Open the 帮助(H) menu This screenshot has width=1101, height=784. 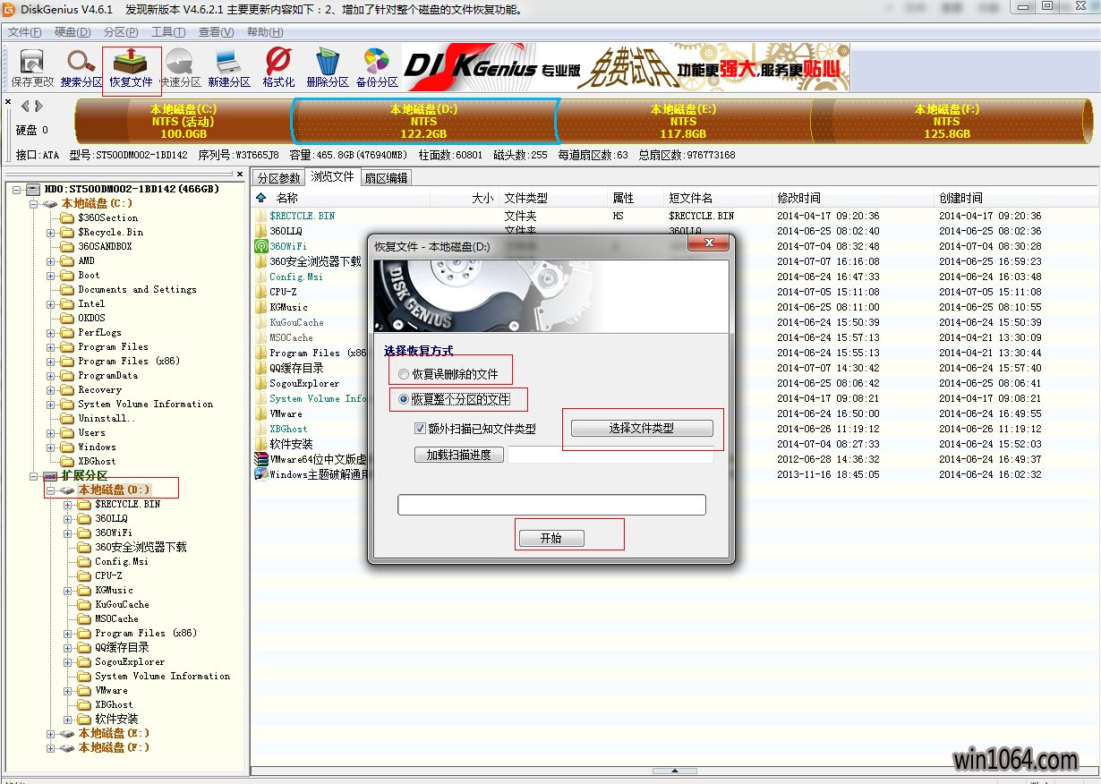265,32
